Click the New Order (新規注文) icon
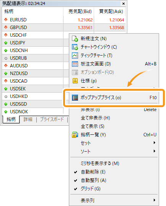This screenshot has width=166, height=206. [75, 39]
